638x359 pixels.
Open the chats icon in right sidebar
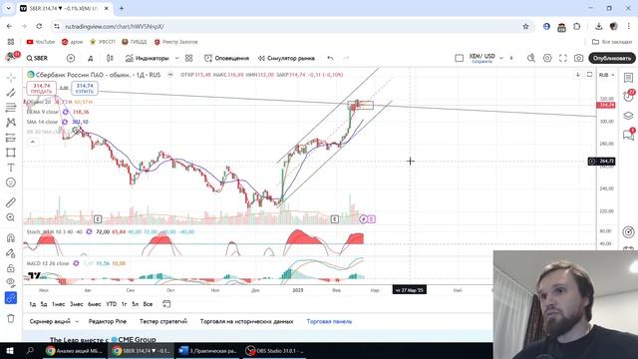coord(628,135)
